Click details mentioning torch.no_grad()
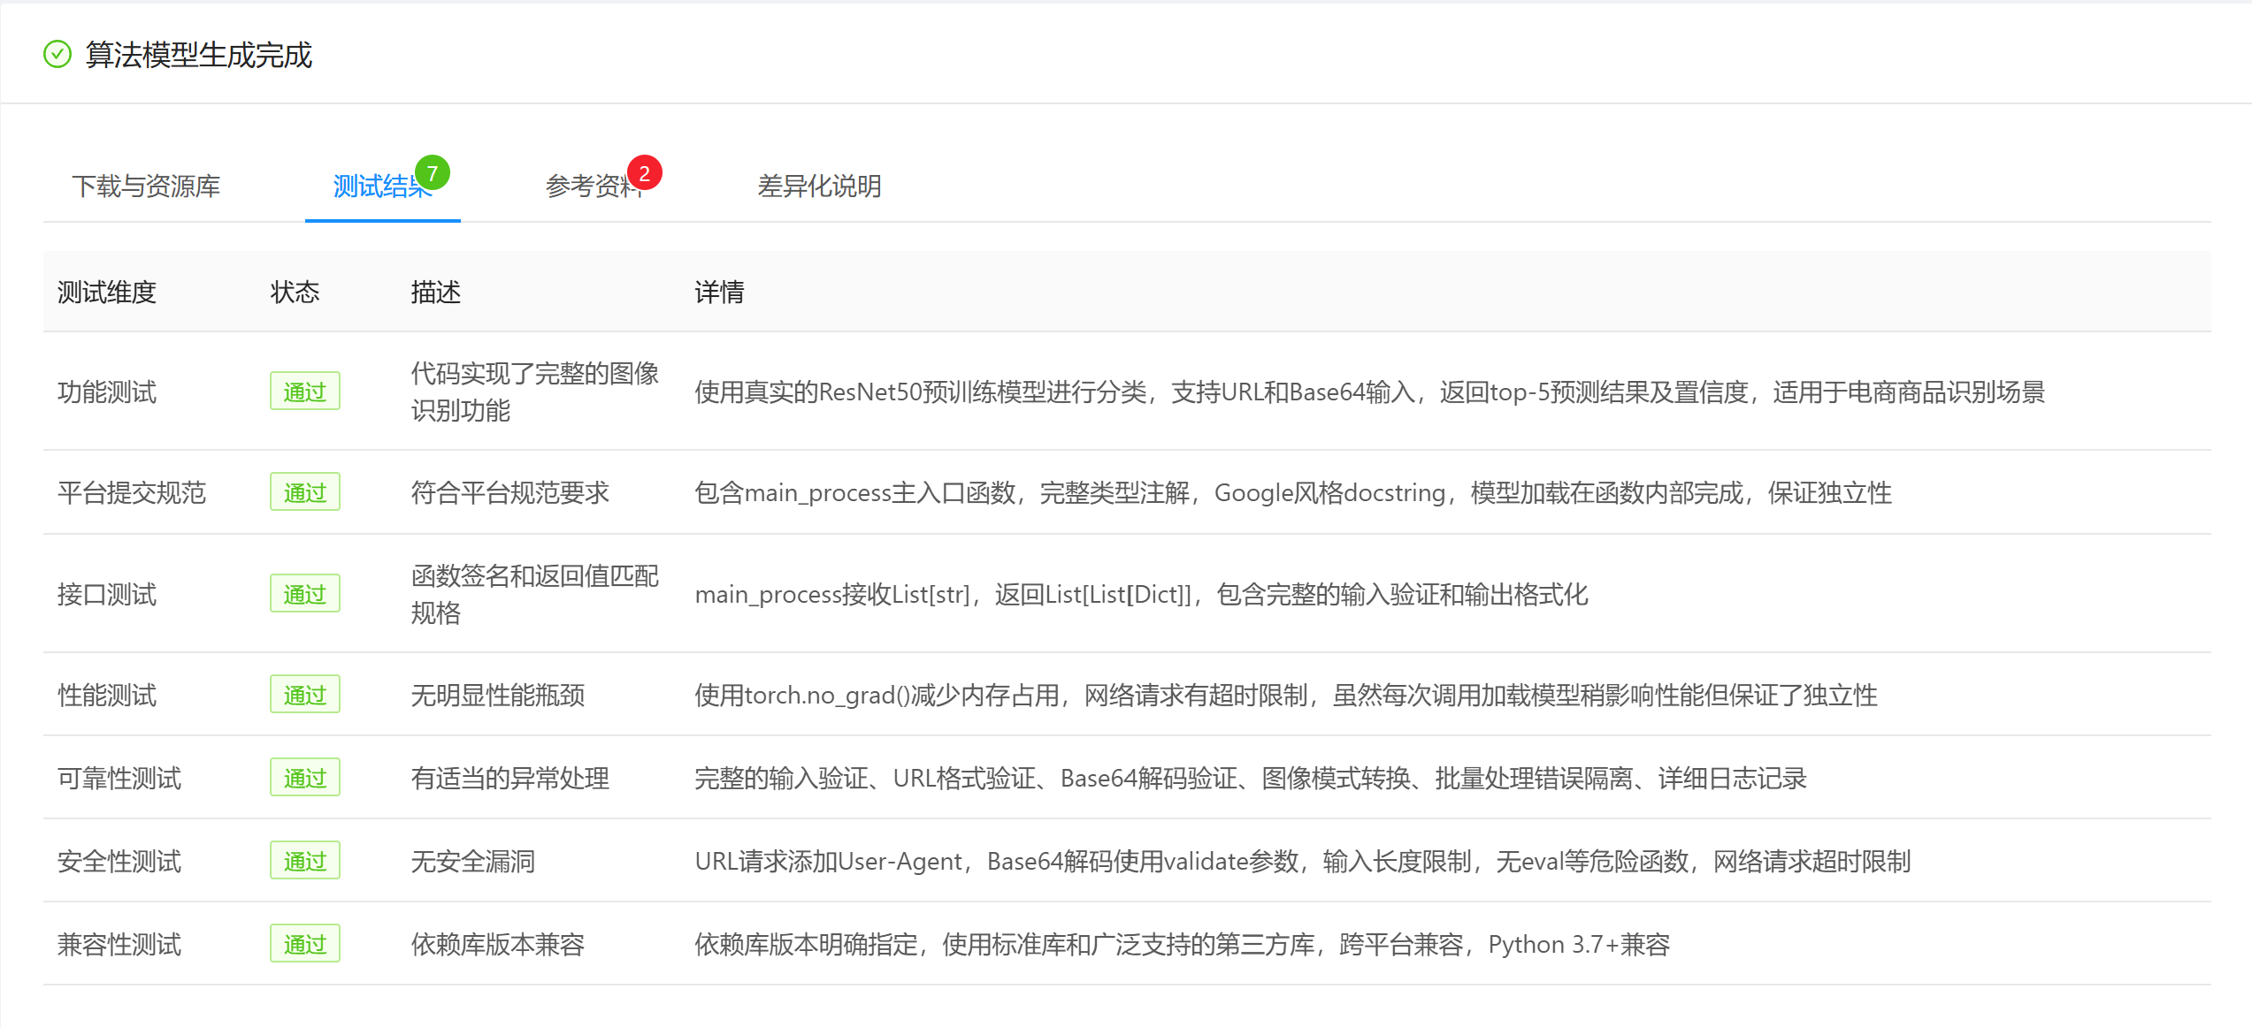 1286,695
